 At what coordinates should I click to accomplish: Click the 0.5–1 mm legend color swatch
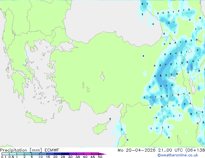pos(13,154)
